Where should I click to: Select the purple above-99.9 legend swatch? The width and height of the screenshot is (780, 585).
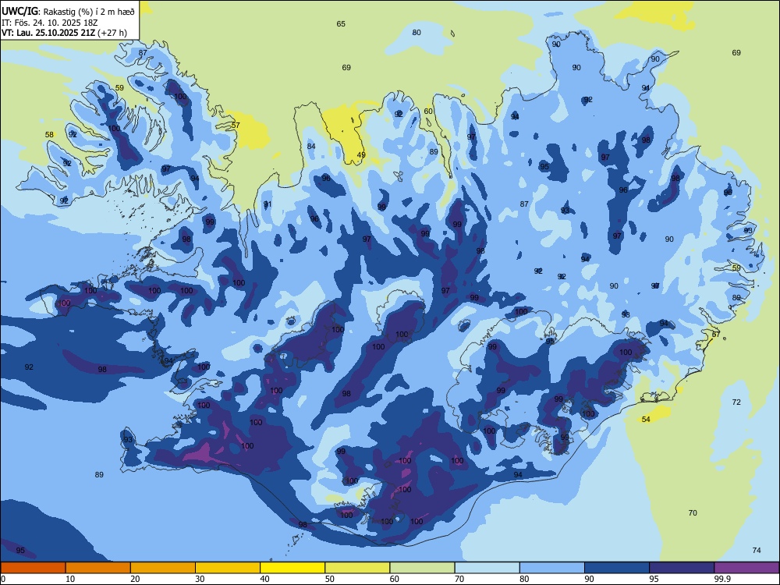pyautogui.click(x=746, y=568)
